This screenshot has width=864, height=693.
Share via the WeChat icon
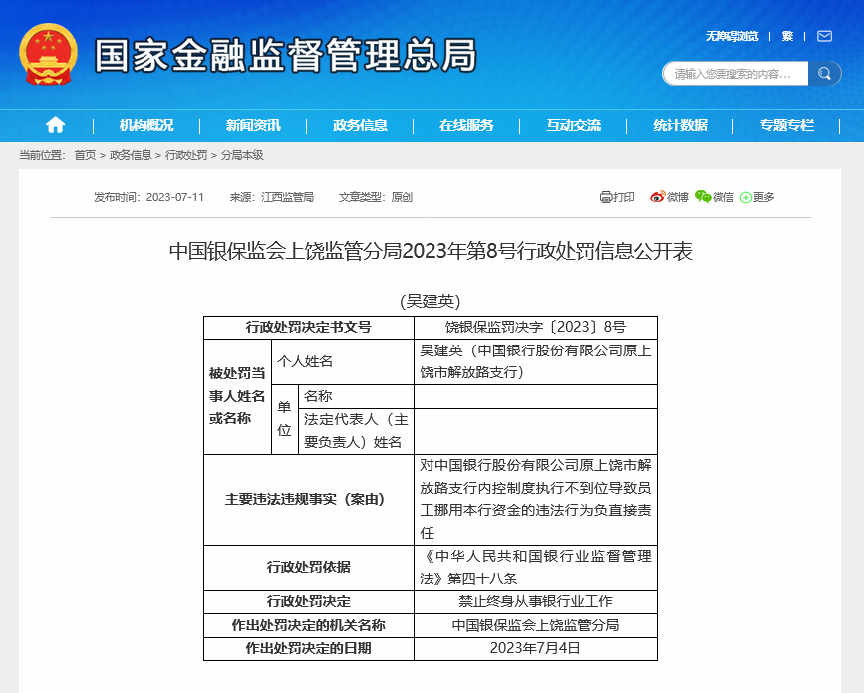point(703,196)
